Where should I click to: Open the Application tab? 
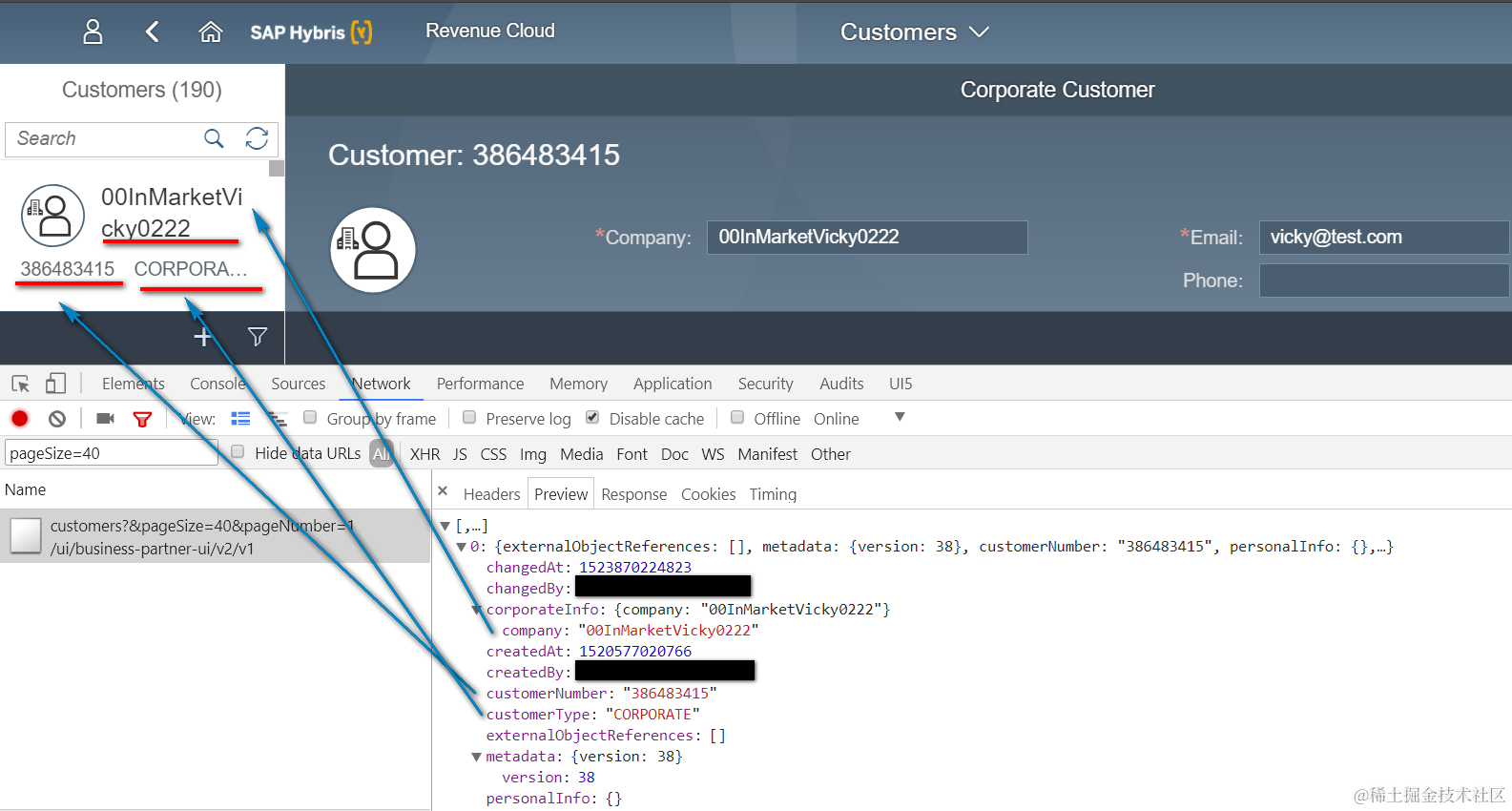point(673,384)
